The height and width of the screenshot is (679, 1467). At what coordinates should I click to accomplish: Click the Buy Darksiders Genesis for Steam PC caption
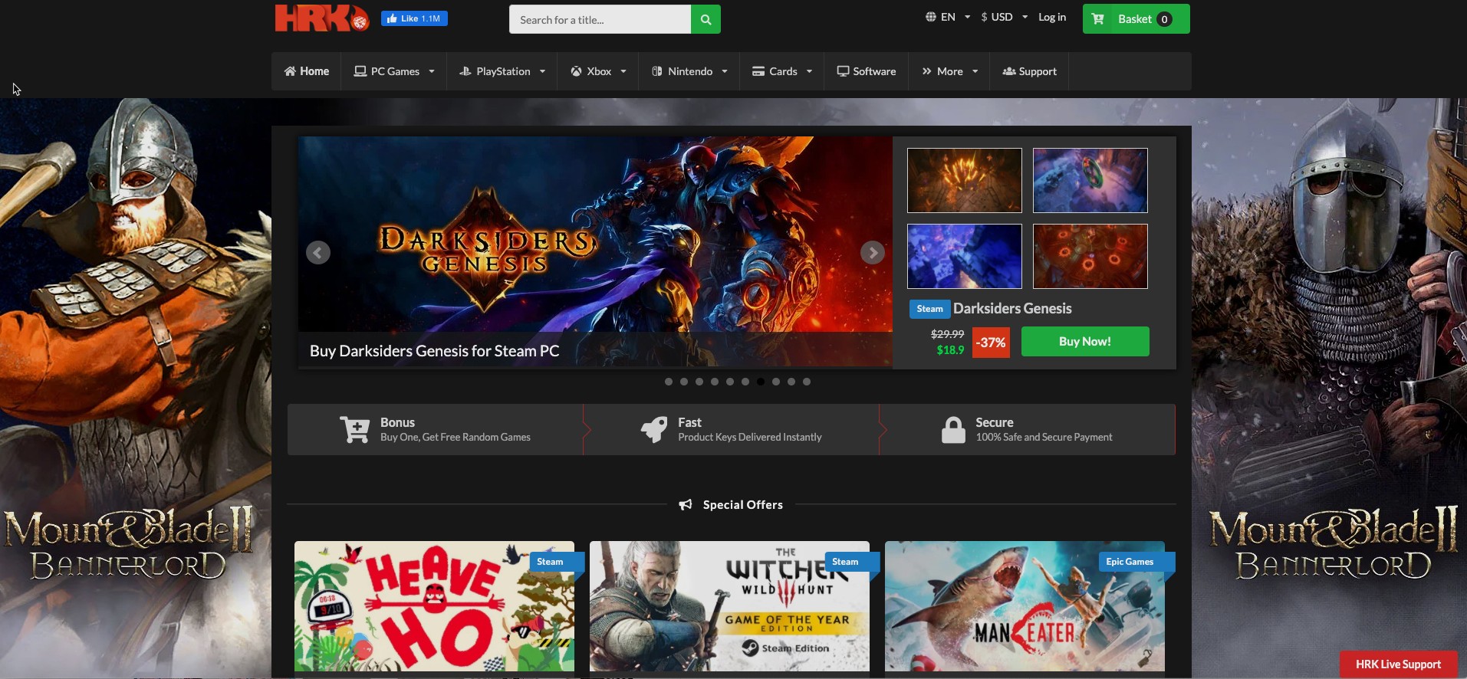click(434, 351)
